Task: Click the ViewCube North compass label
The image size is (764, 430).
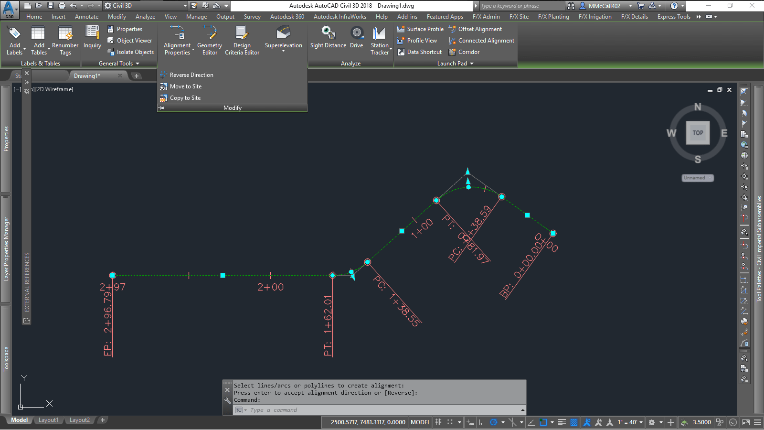Action: (698, 107)
